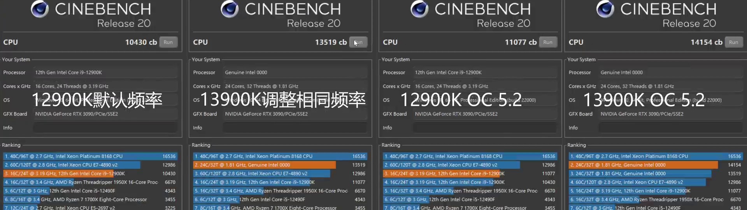Select the Processor field in the 11077 cb window
Viewport: 747px width, 210px height.
485,72
